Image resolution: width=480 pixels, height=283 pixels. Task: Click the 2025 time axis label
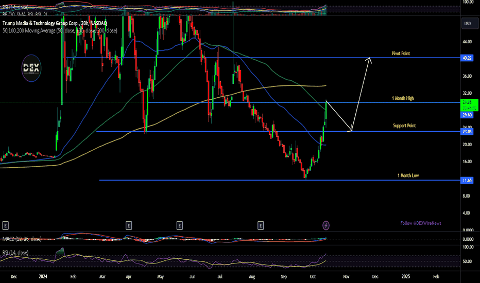click(x=406, y=277)
